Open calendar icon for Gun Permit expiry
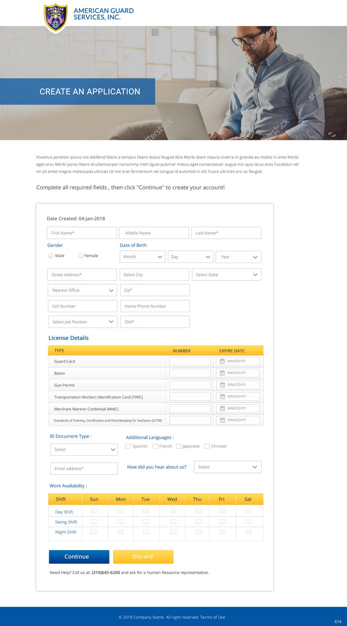This screenshot has height=626, width=347. 222,385
